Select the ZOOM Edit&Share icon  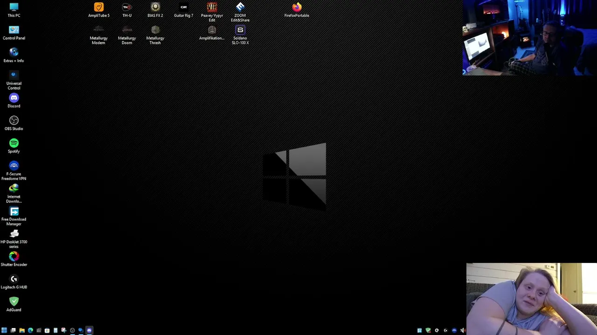click(x=240, y=12)
